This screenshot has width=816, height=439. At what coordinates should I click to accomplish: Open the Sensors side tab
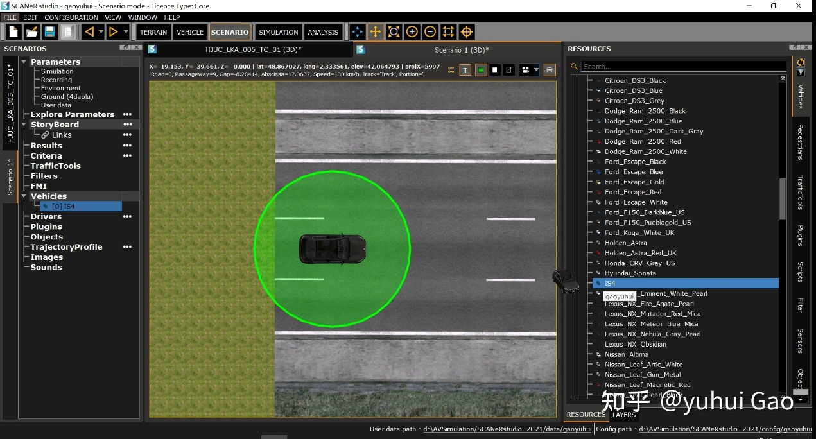[801, 341]
